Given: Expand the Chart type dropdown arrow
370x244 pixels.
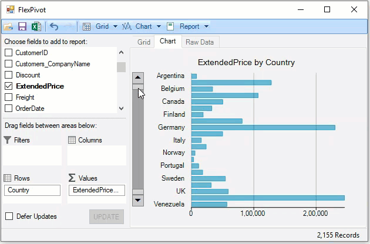Looking at the screenshot, I should tap(159, 26).
